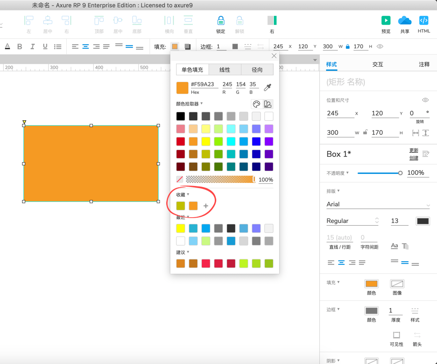
Task: Toggle the eye visibility icon in toolbar
Action: [x=380, y=46]
